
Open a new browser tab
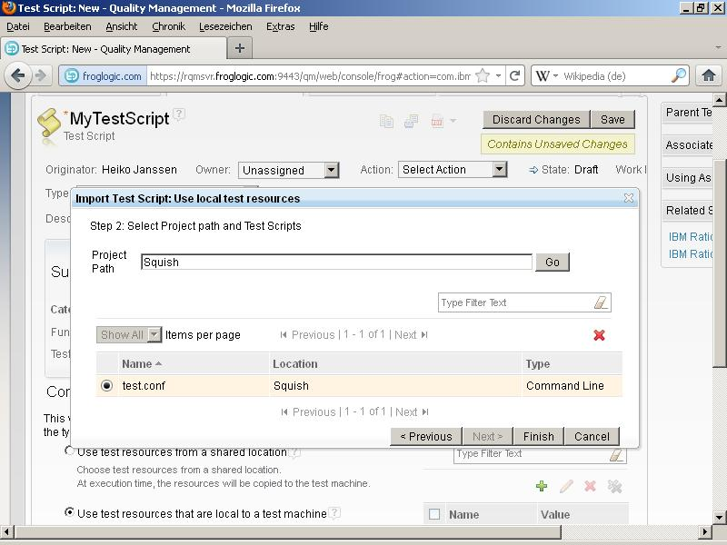240,48
